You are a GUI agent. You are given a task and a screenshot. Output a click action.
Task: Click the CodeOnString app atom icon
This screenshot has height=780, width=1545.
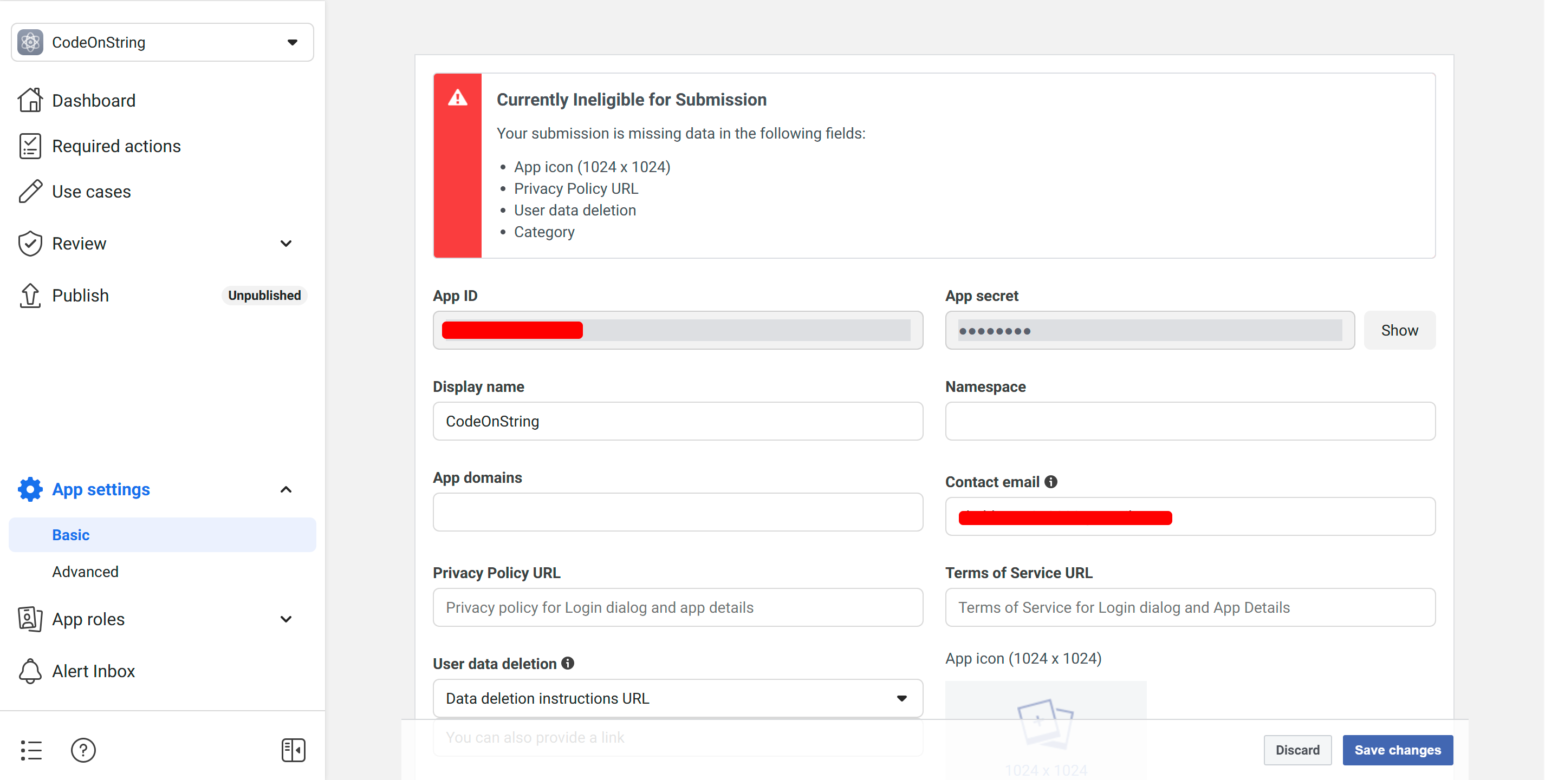30,43
